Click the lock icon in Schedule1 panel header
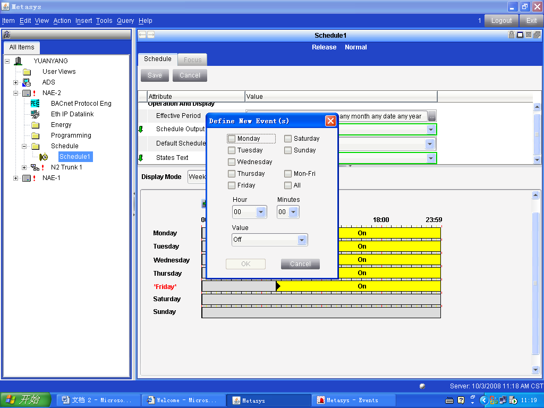 click(512, 35)
